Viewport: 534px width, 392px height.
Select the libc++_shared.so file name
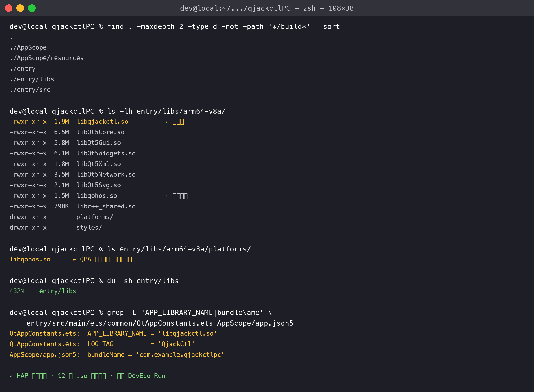pos(106,206)
